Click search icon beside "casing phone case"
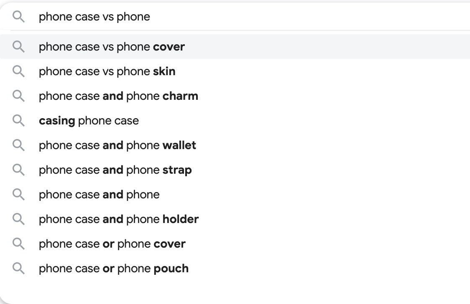Image resolution: width=470 pixels, height=304 pixels. point(18,121)
